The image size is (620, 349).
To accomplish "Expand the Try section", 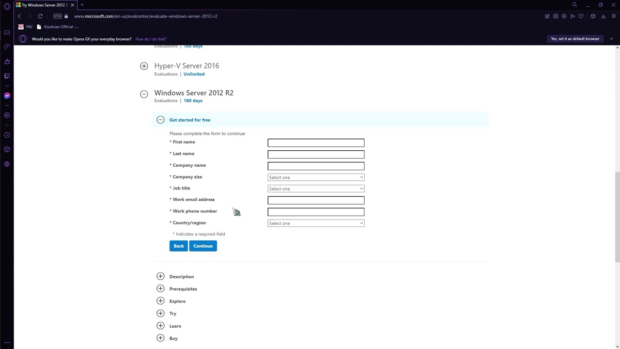I will tap(160, 313).
